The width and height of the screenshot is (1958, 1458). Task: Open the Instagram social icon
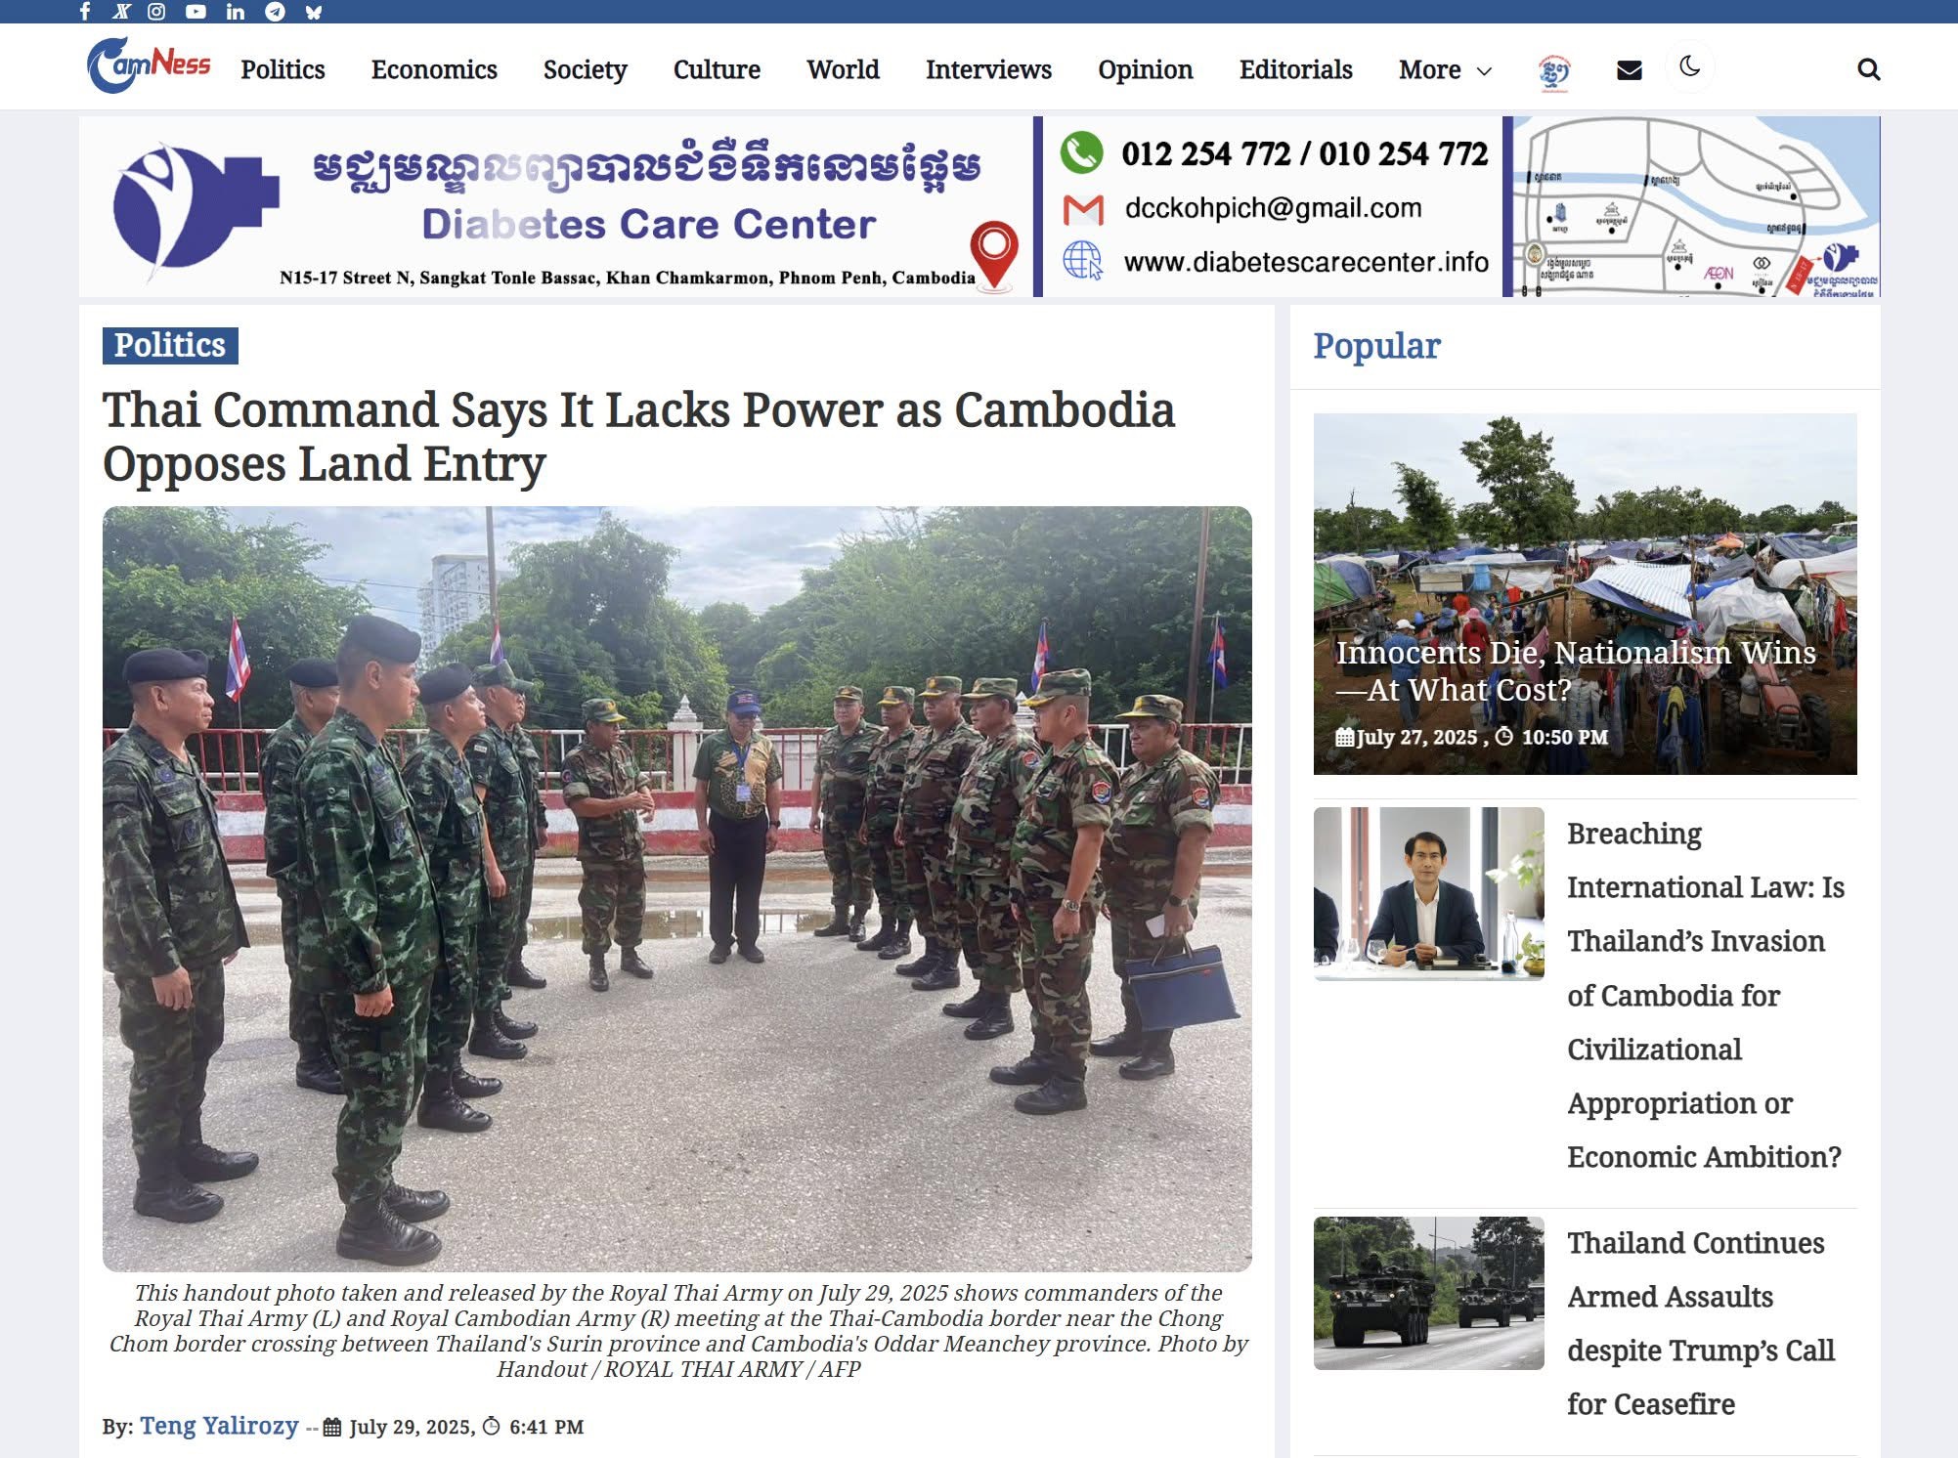[x=156, y=12]
